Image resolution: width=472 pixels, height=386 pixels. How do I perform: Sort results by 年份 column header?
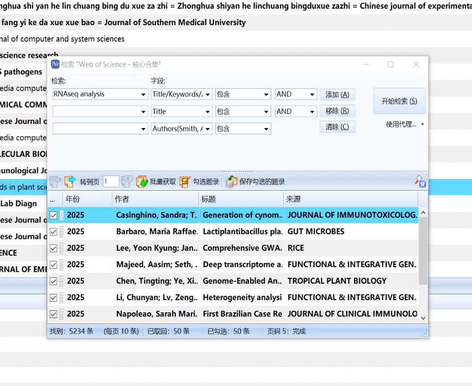87,199
